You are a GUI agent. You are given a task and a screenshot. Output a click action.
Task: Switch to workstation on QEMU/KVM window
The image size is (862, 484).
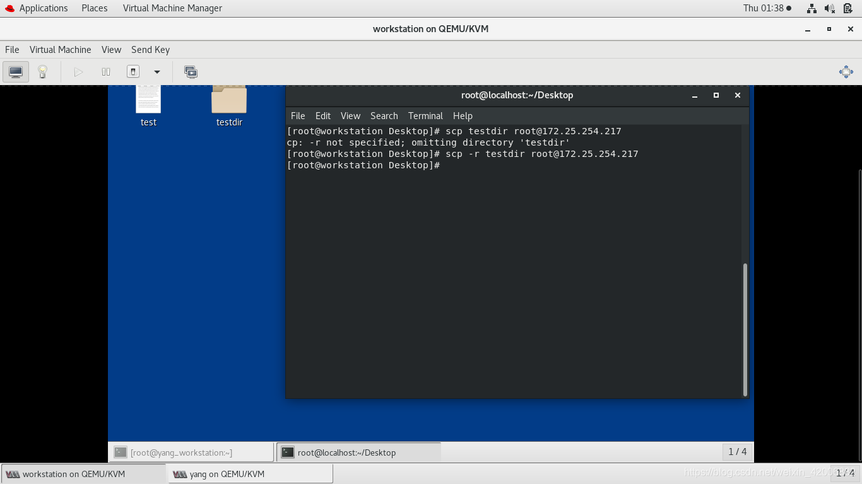84,474
